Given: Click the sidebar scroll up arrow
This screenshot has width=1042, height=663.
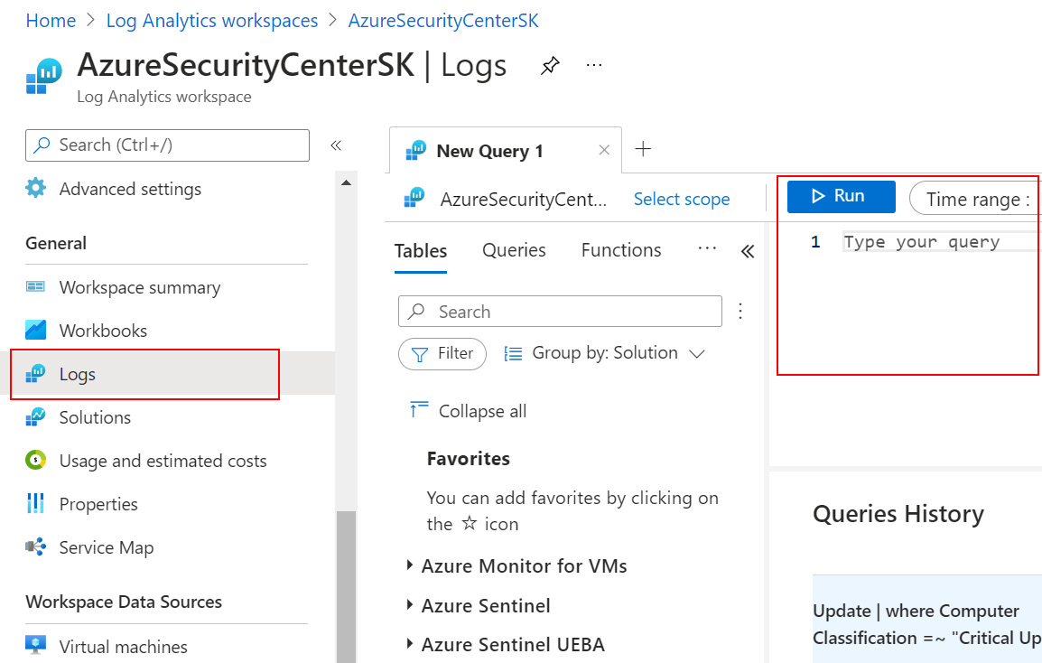Looking at the screenshot, I should [346, 182].
